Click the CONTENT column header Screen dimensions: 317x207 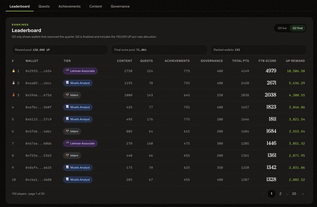click(124, 61)
